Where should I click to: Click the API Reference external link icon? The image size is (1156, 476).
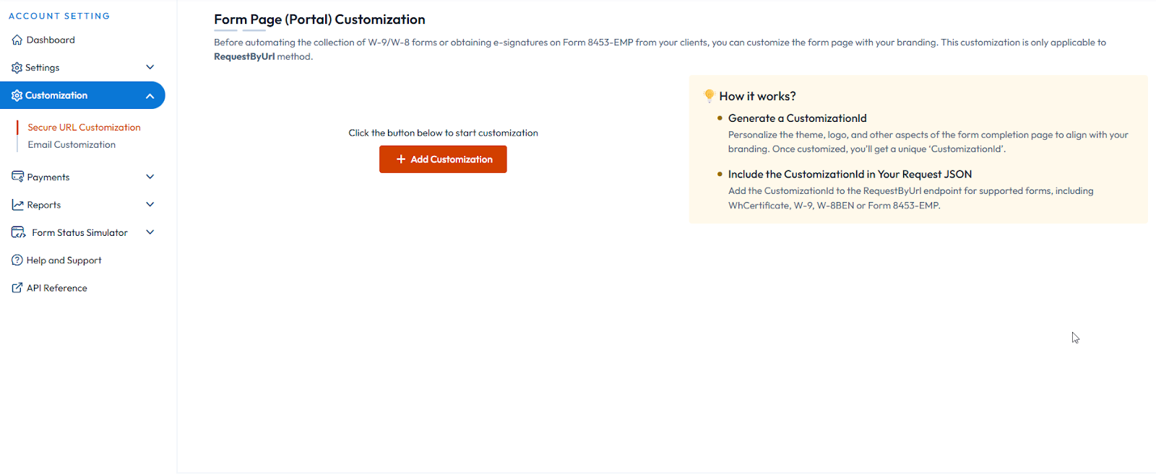17,288
